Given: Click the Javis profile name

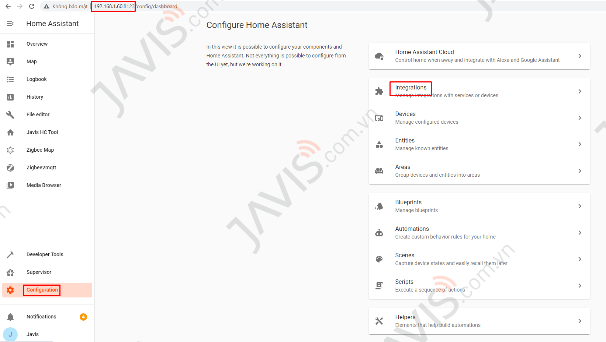Looking at the screenshot, I should [x=32, y=334].
